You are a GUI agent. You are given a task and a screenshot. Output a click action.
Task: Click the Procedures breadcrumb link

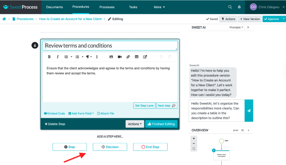(x=25, y=19)
